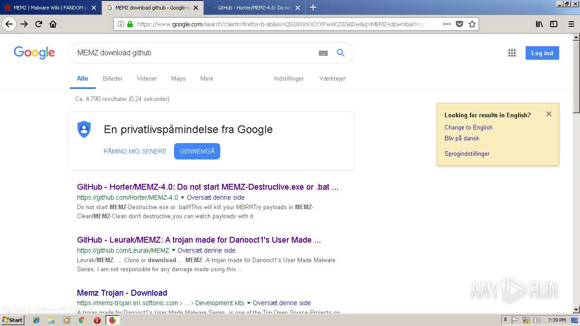Launch Opera from taskbar
The image size is (580, 326).
point(97,320)
